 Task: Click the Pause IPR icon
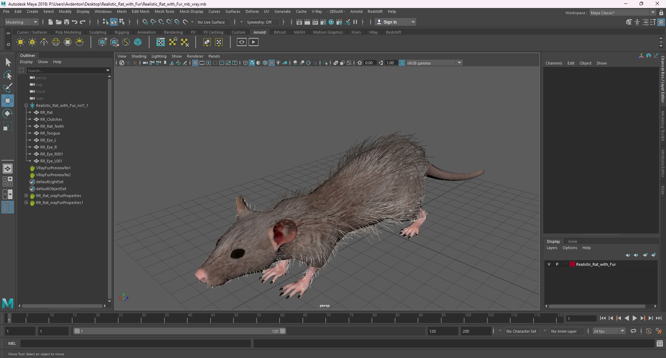point(355,22)
